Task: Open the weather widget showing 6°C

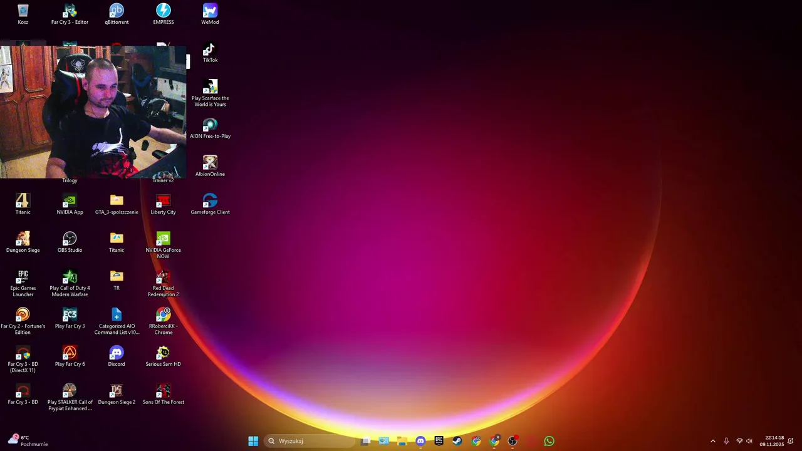Action: pyautogui.click(x=28, y=441)
